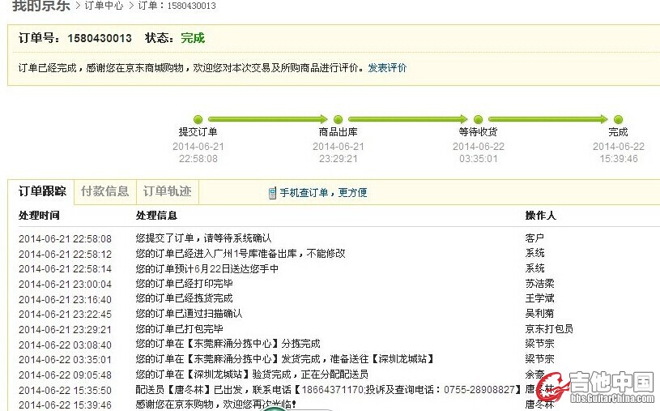The width and height of the screenshot is (660, 411).
Task: Open the 订单中心 breadcrumb link
Action: (104, 6)
